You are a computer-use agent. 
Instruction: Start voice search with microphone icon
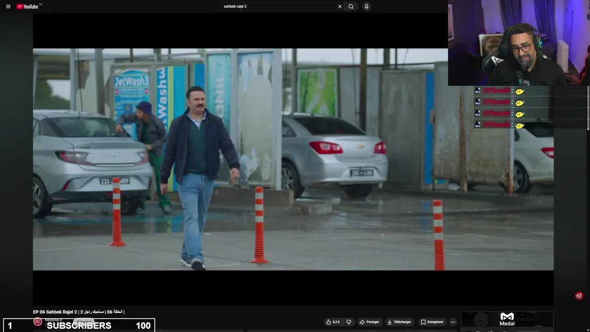[366, 6]
